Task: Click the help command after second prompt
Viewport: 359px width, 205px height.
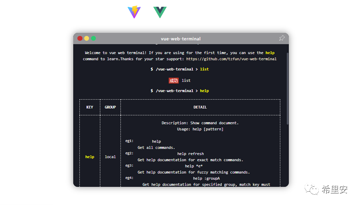Action: [204, 91]
